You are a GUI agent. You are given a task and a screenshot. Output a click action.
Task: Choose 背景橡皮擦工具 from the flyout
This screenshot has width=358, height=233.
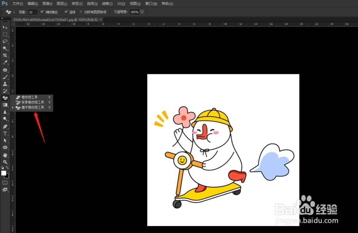tap(31, 102)
